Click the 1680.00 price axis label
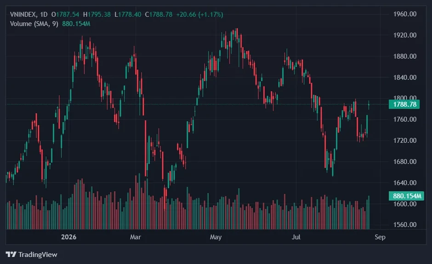The height and width of the screenshot is (264, 432). pyautogui.click(x=405, y=161)
